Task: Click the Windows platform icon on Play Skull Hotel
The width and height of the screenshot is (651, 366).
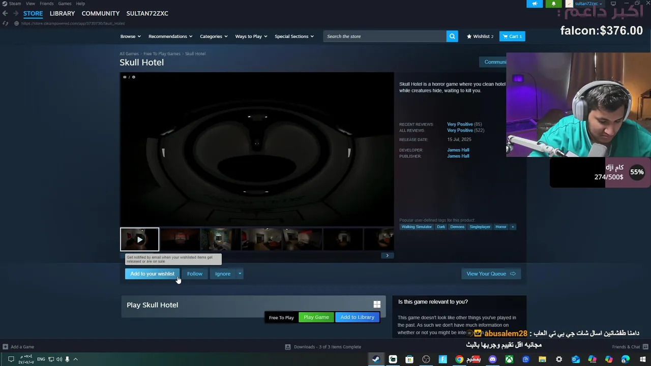Action: pyautogui.click(x=377, y=304)
